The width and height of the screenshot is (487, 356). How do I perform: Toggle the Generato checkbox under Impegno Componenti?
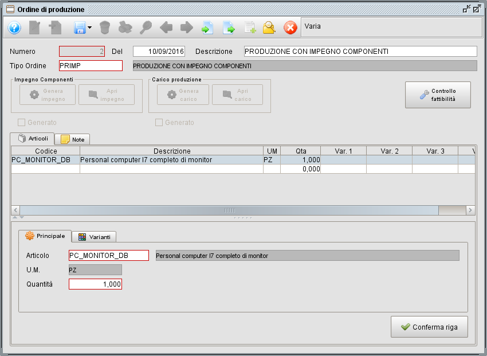coord(21,122)
